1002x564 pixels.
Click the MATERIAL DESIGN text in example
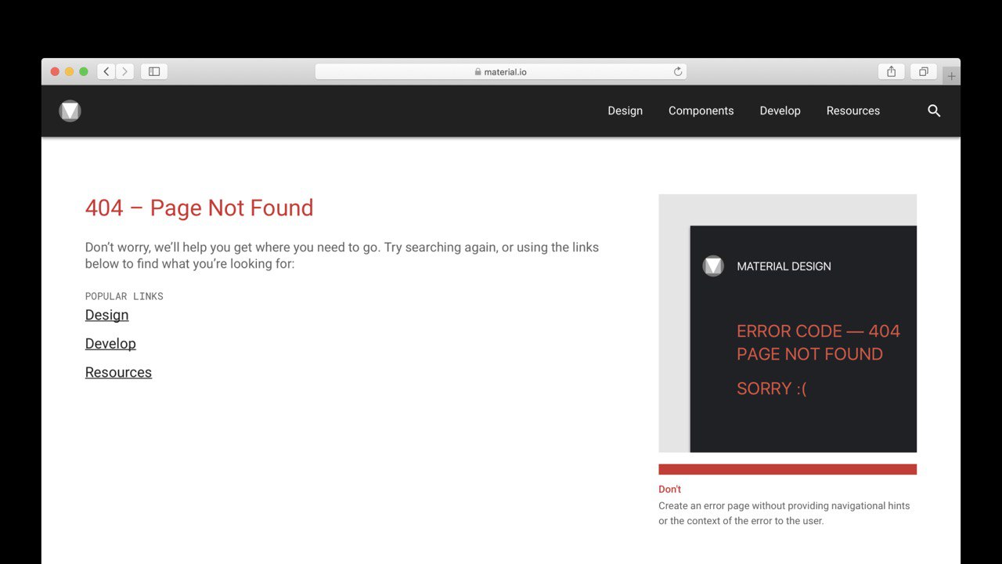784,266
